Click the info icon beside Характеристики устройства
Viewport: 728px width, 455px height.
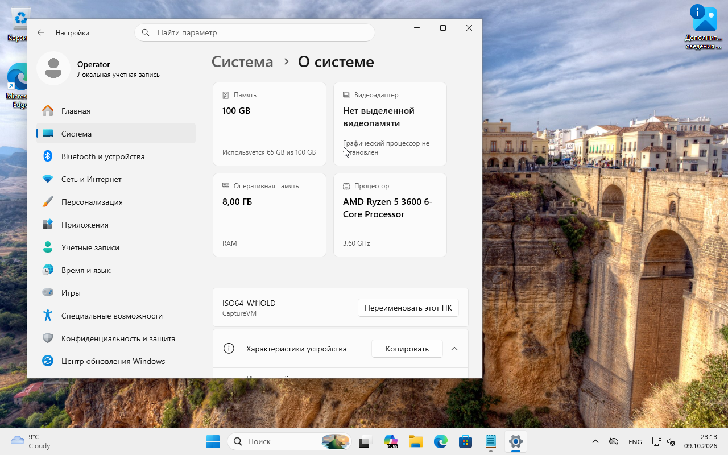coord(229,349)
